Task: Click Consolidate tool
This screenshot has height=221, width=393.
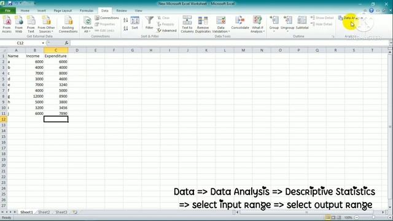Action: point(240,23)
